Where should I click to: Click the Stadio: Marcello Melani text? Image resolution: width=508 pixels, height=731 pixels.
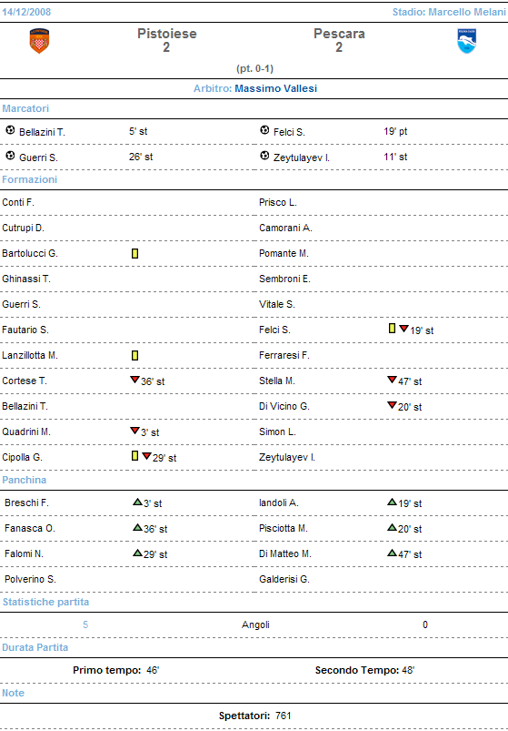[x=449, y=12]
